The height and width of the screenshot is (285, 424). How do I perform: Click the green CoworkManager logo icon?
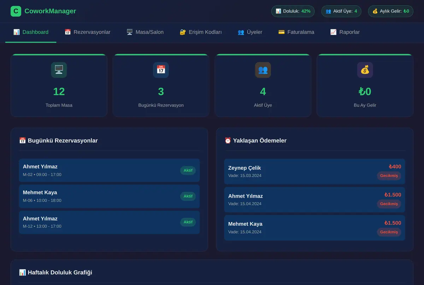pos(16,11)
